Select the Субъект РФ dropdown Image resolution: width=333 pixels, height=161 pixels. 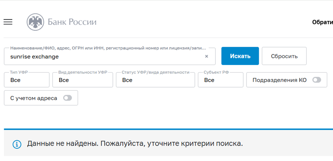coord(221,80)
